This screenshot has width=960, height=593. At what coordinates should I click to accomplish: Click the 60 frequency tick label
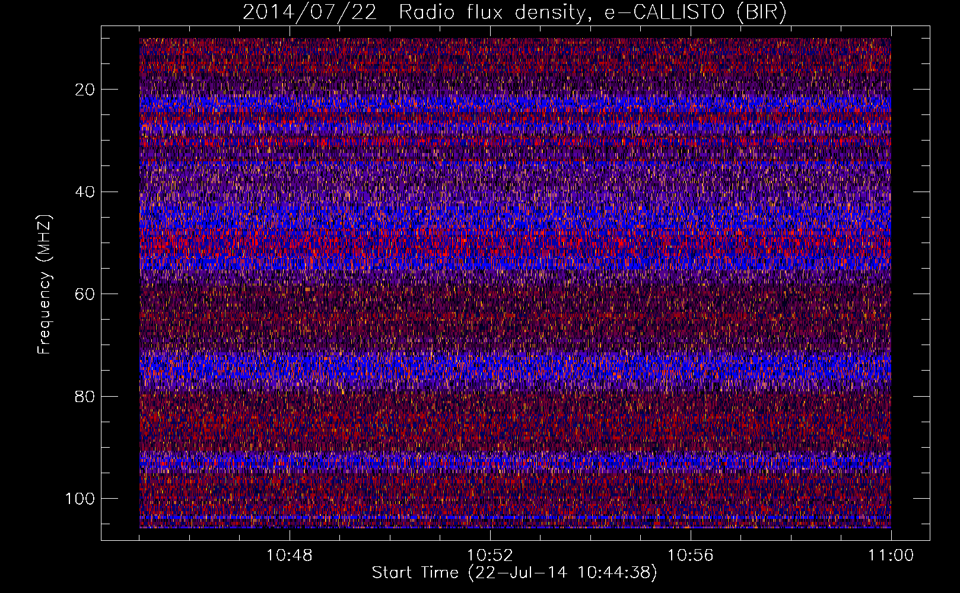point(85,294)
